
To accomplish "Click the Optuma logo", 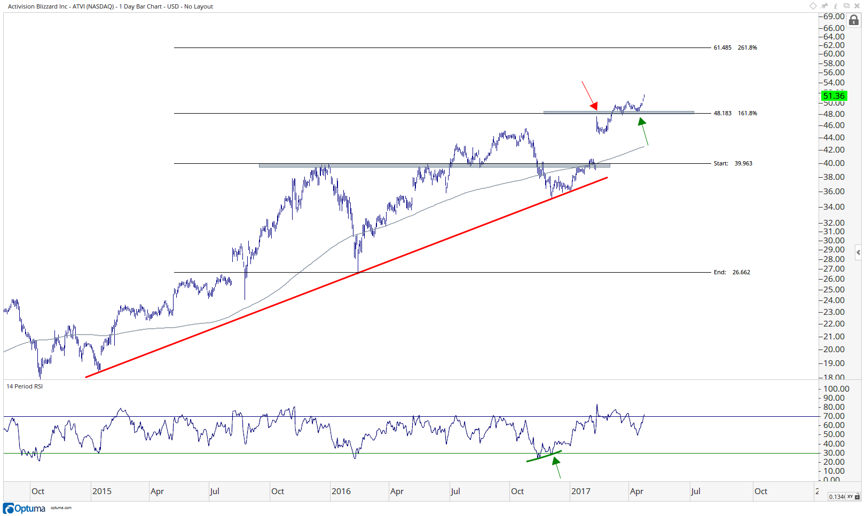I will point(24,509).
